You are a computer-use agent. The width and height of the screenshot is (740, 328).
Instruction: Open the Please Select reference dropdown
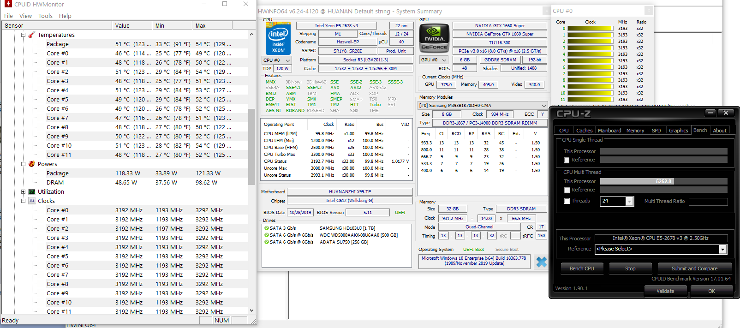tap(722, 249)
